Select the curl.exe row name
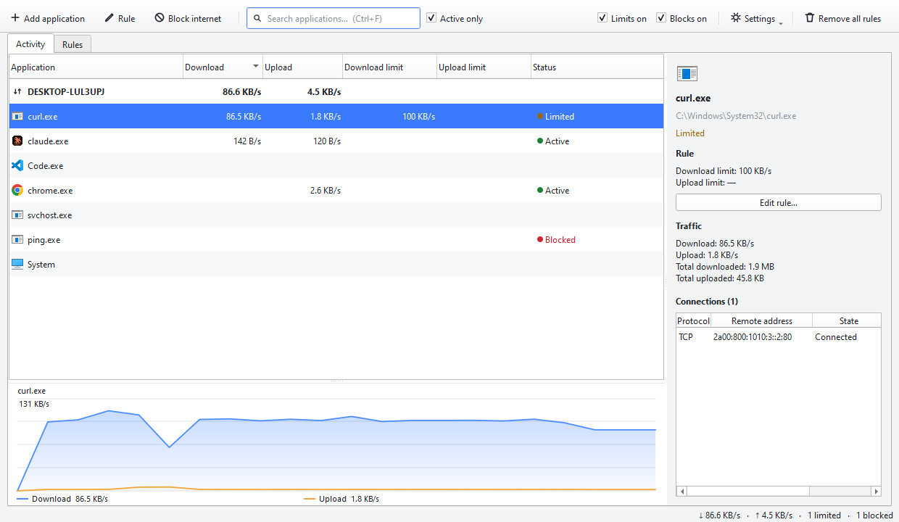The height and width of the screenshot is (522, 899). click(43, 117)
